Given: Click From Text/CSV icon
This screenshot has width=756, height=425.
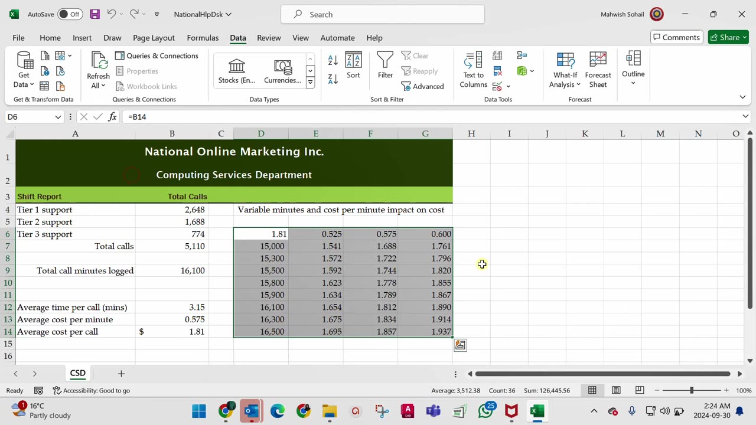Looking at the screenshot, I should pos(45,56).
